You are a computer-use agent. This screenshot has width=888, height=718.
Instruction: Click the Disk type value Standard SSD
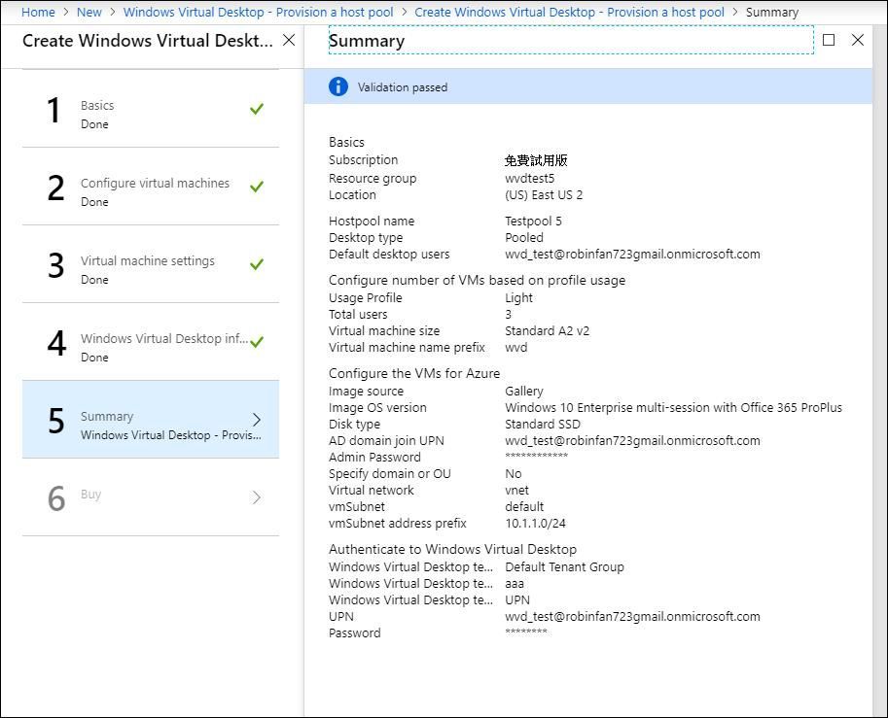point(543,424)
